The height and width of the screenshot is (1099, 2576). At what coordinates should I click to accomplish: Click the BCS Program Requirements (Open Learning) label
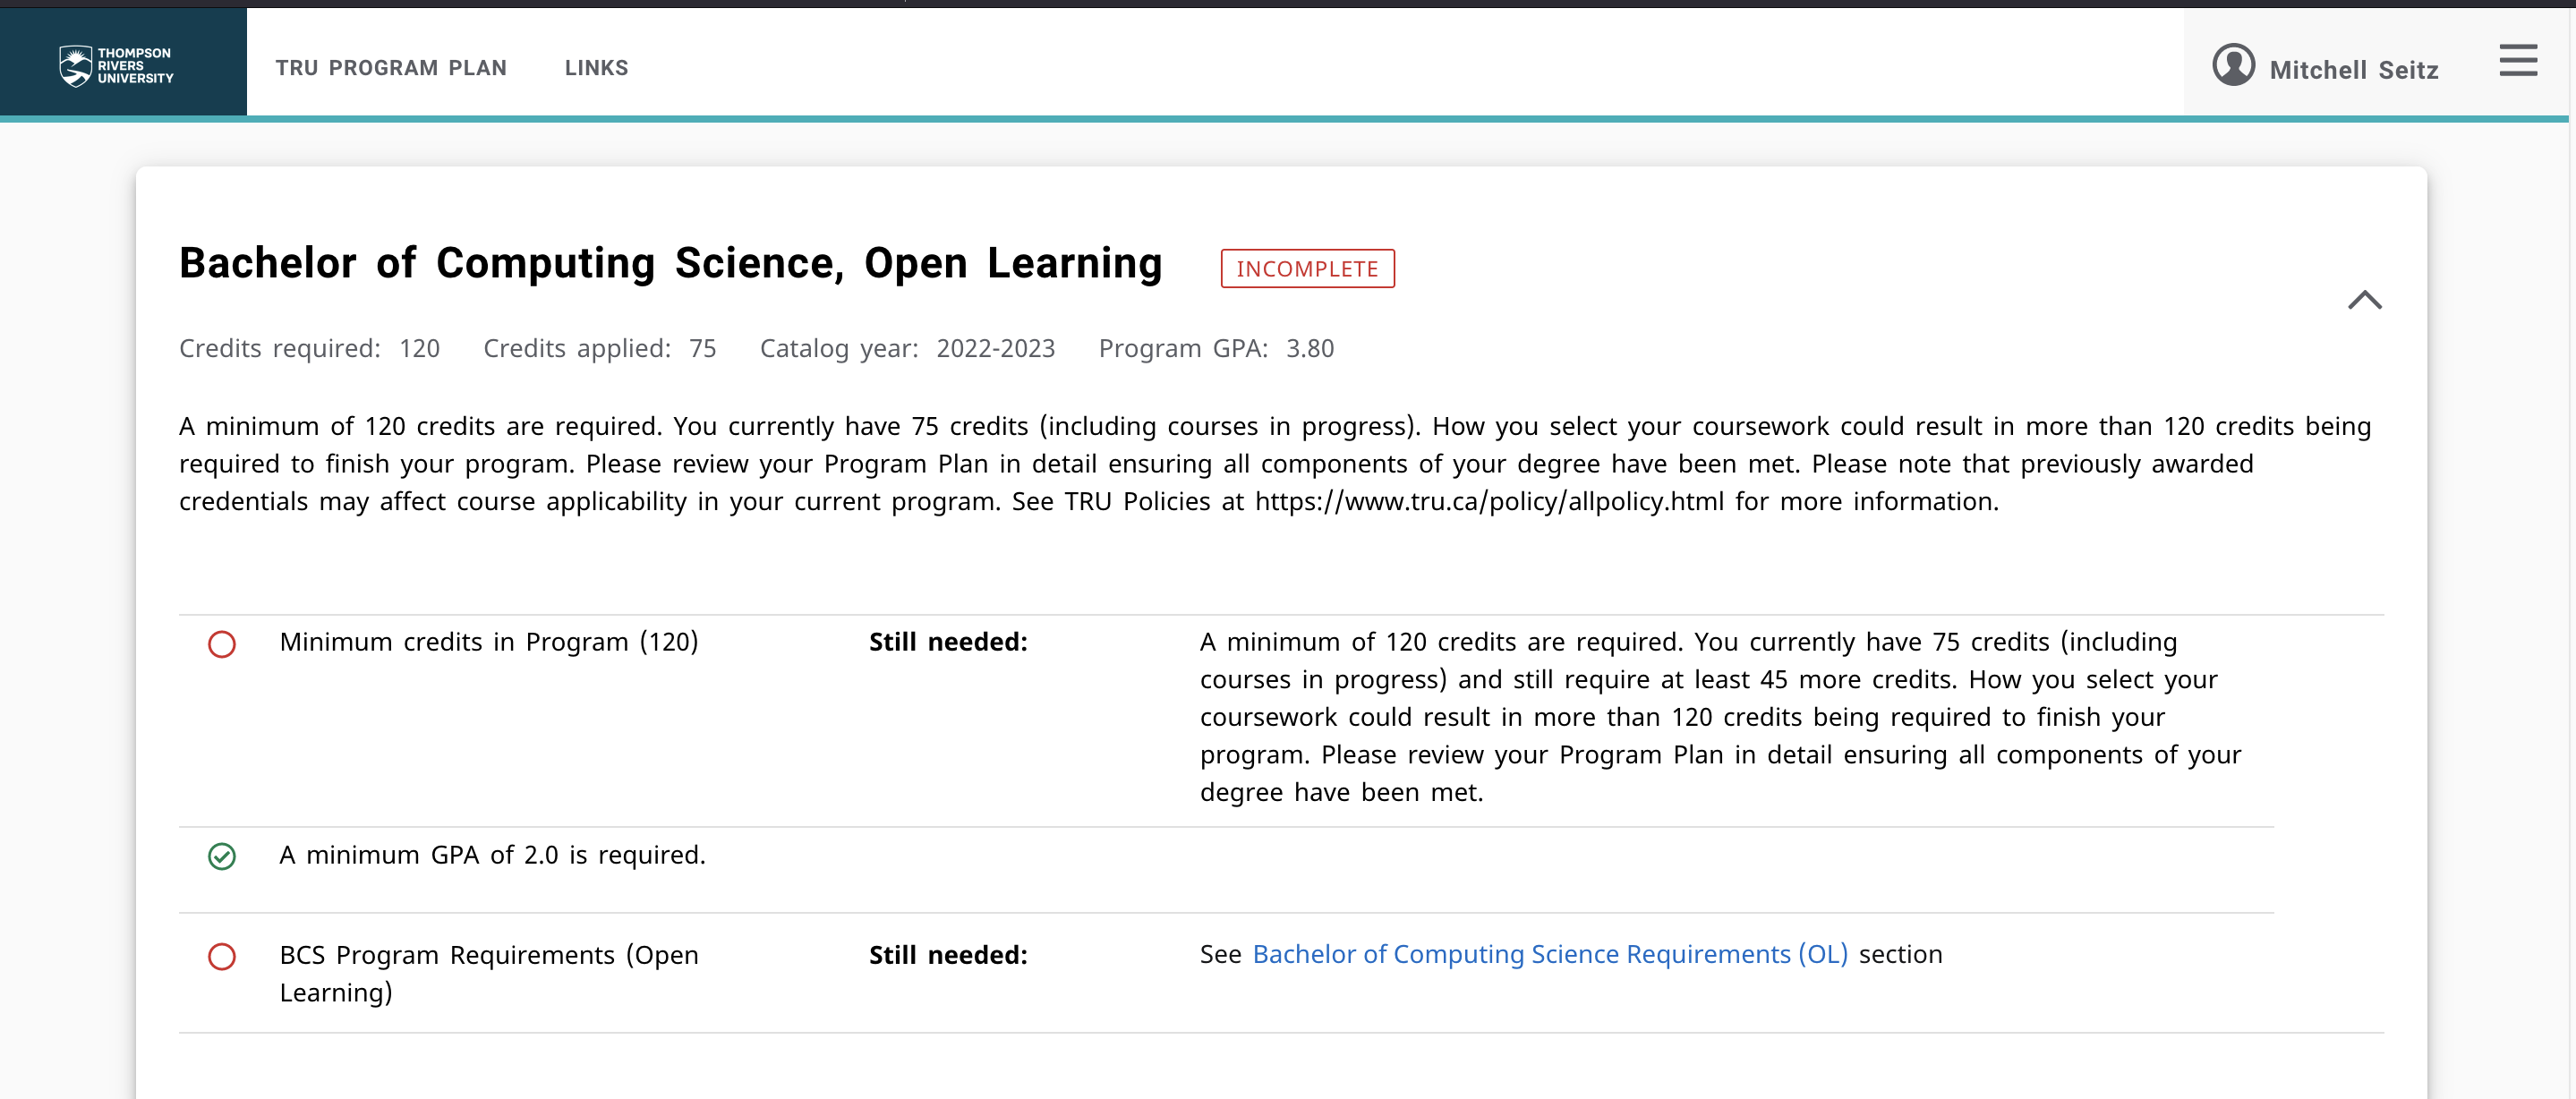488,973
